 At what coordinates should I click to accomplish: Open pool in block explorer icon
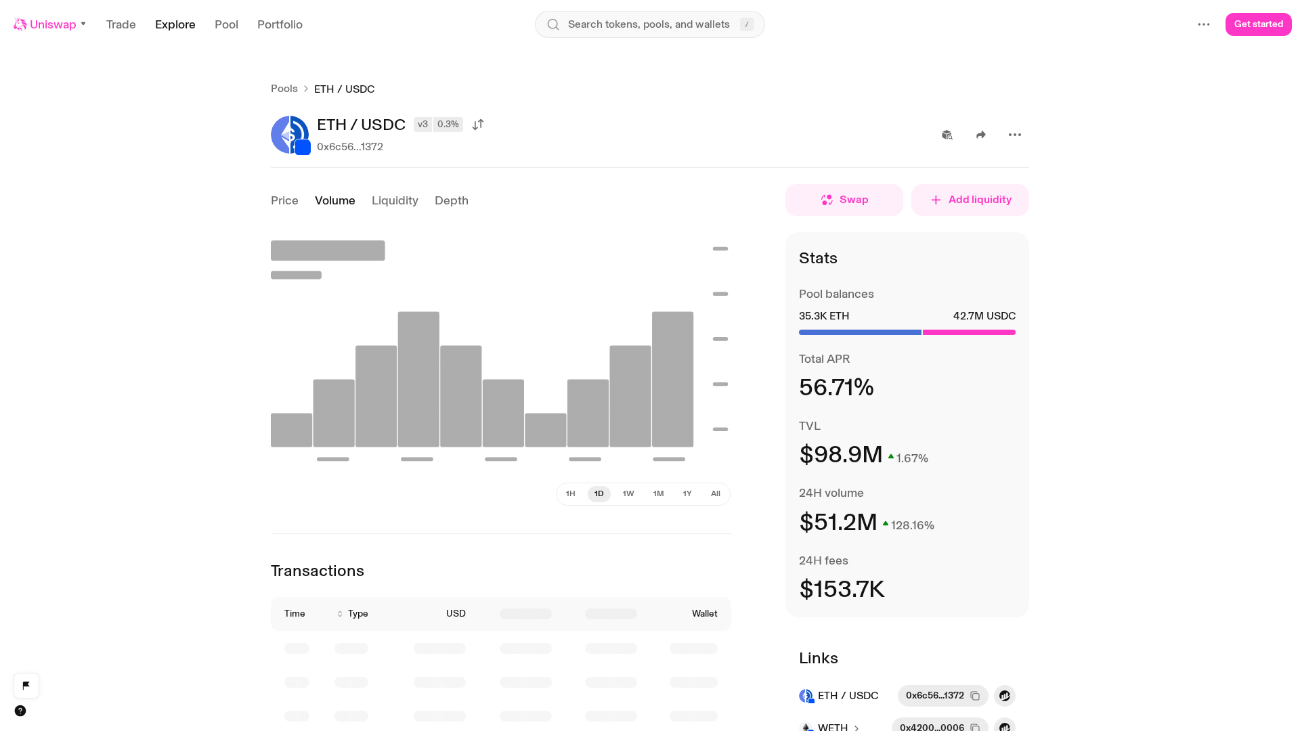pos(947,135)
